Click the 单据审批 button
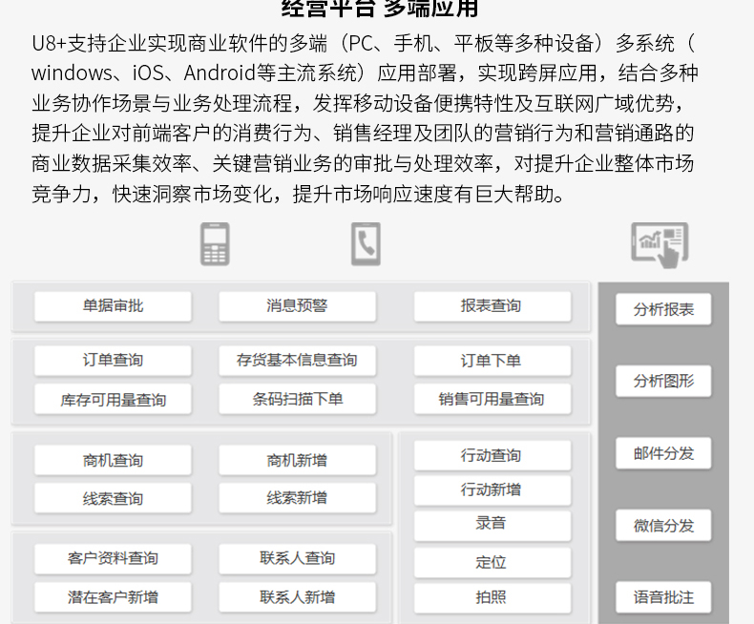 (x=113, y=306)
